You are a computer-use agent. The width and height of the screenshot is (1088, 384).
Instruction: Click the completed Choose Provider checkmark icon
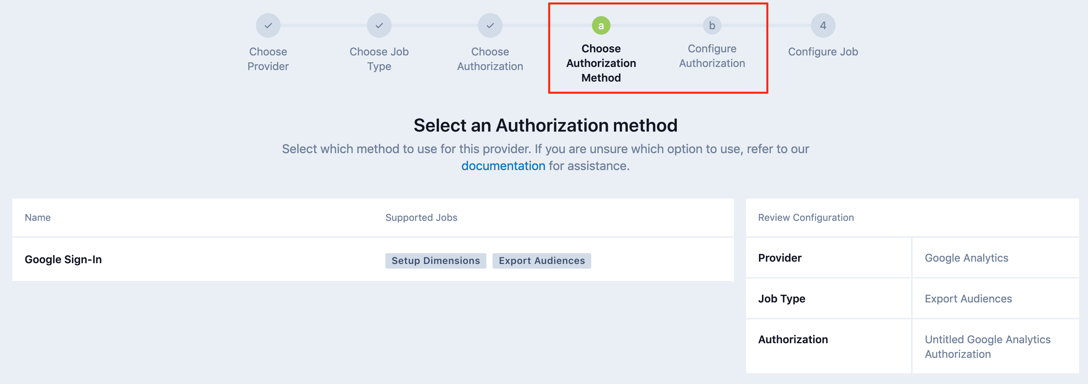point(268,25)
